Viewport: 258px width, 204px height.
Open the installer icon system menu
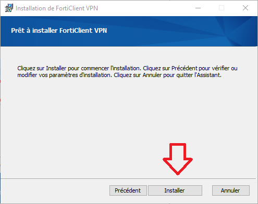9,8
